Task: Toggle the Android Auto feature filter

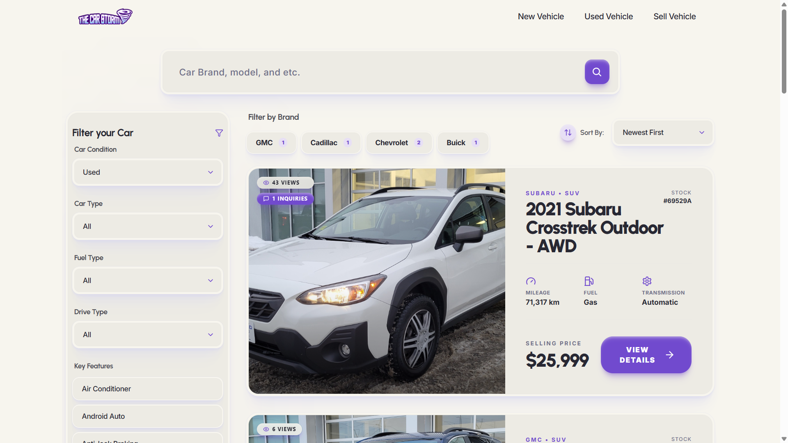Action: [148, 416]
